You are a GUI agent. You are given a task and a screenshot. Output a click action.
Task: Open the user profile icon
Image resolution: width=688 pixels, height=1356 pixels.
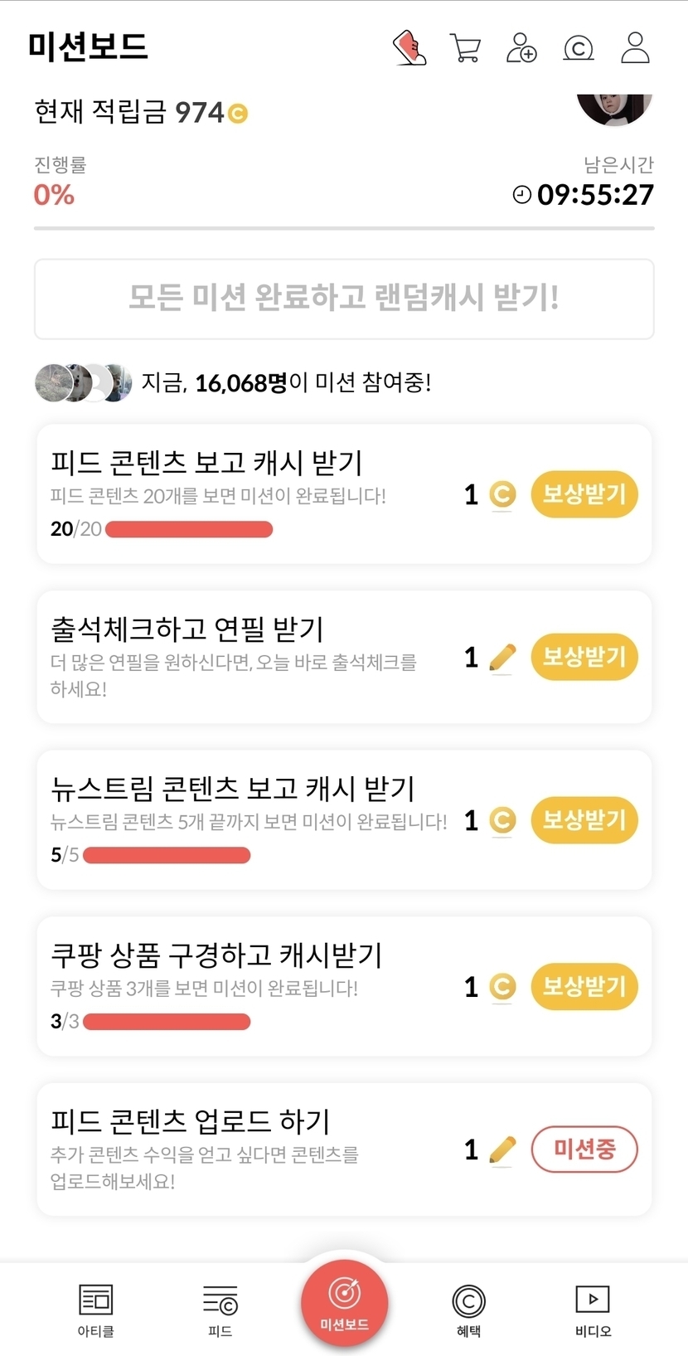click(635, 48)
